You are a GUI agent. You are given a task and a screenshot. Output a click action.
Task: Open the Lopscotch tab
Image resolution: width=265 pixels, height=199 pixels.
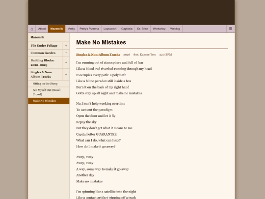coord(110,29)
